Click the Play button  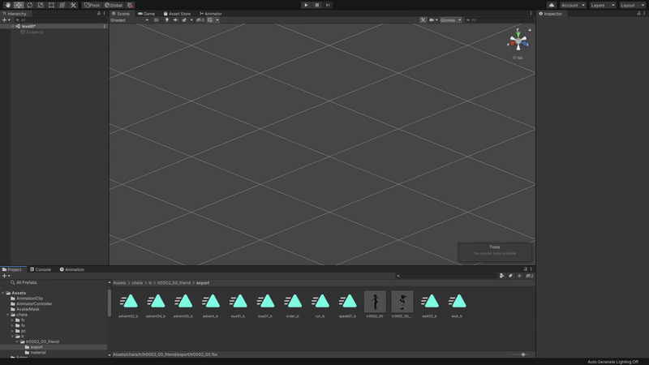pyautogui.click(x=306, y=5)
